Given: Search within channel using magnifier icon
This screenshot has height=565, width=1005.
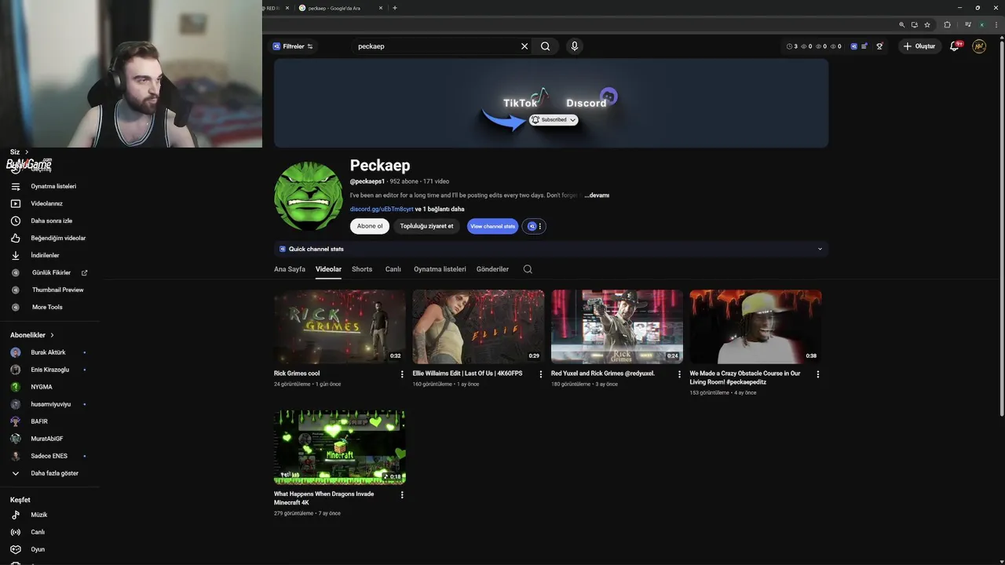Looking at the screenshot, I should 528,269.
